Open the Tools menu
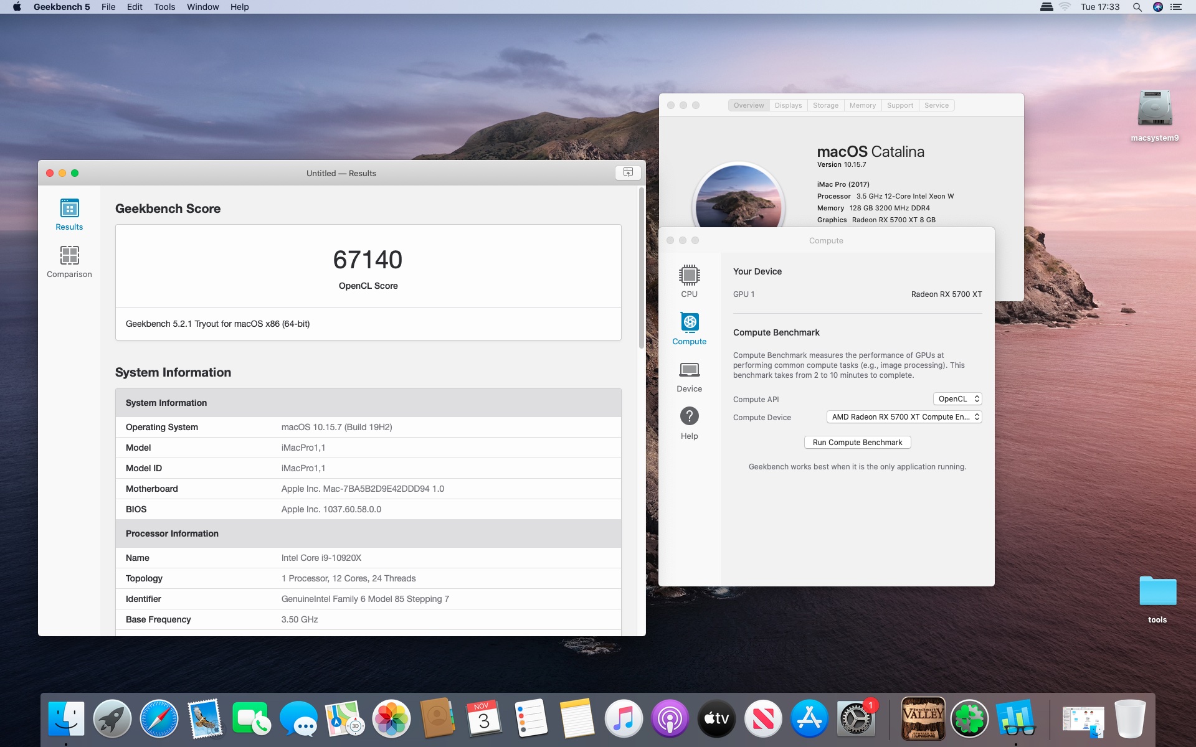Viewport: 1196px width, 747px height. click(x=164, y=7)
